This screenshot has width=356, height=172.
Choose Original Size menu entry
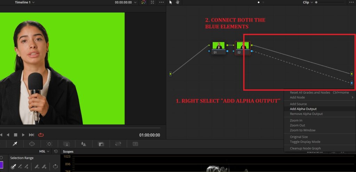[x=299, y=137]
